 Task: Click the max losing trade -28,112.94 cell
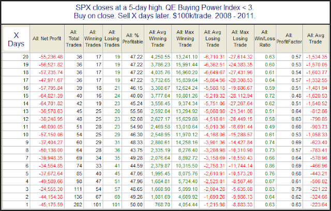pyautogui.click(x=240, y=96)
